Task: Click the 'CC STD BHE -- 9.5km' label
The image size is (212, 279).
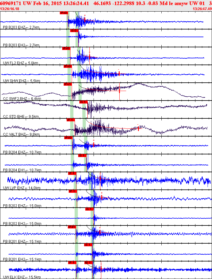Action: (21, 117)
